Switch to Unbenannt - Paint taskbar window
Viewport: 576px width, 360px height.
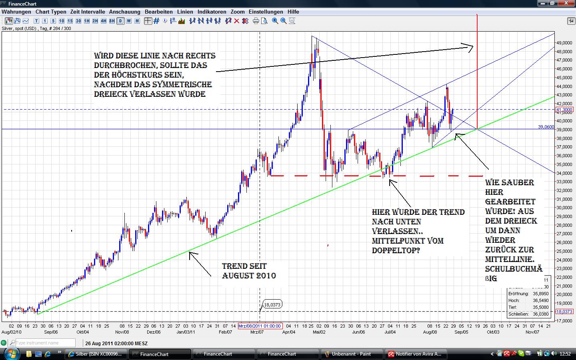[x=352, y=354]
